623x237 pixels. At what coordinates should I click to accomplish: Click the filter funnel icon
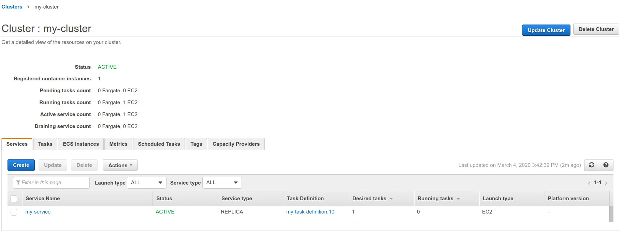[18, 183]
